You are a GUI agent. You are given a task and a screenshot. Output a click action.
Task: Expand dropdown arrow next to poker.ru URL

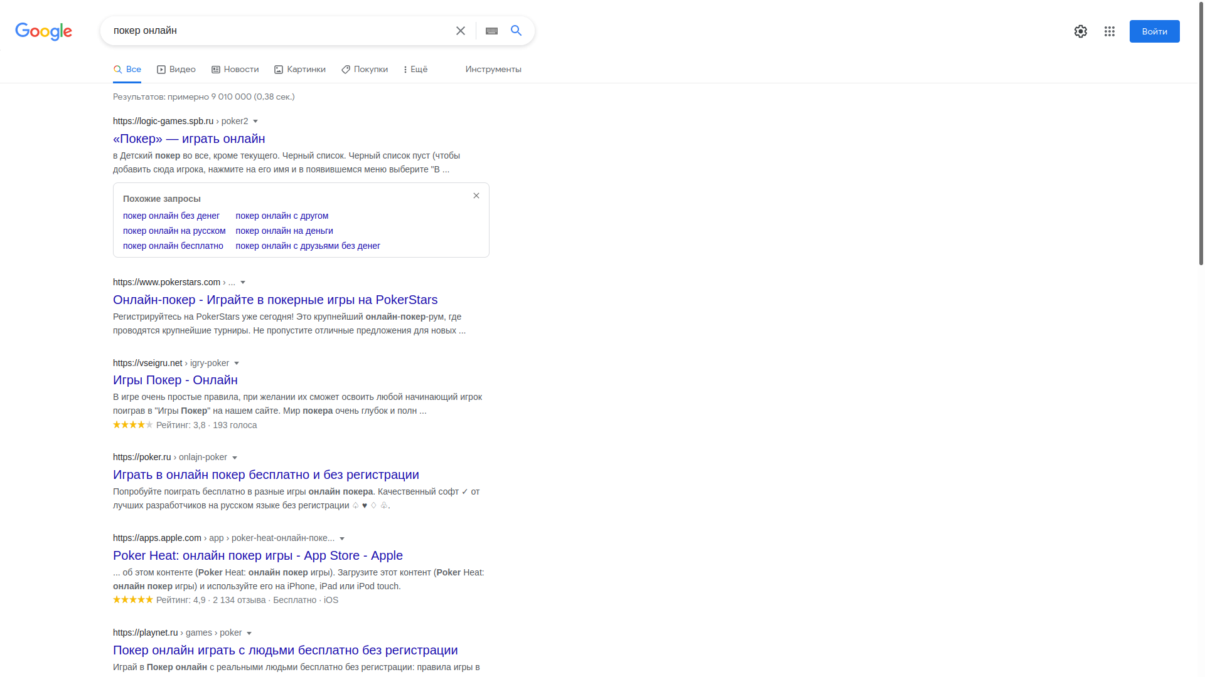click(x=235, y=458)
